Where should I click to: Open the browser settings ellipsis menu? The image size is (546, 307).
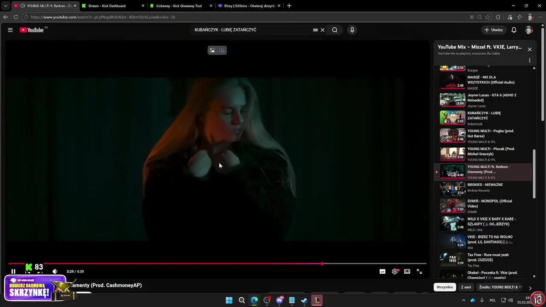pos(540,17)
